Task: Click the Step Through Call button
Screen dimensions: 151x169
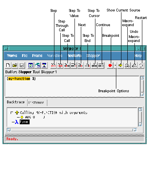Action: click(60, 65)
